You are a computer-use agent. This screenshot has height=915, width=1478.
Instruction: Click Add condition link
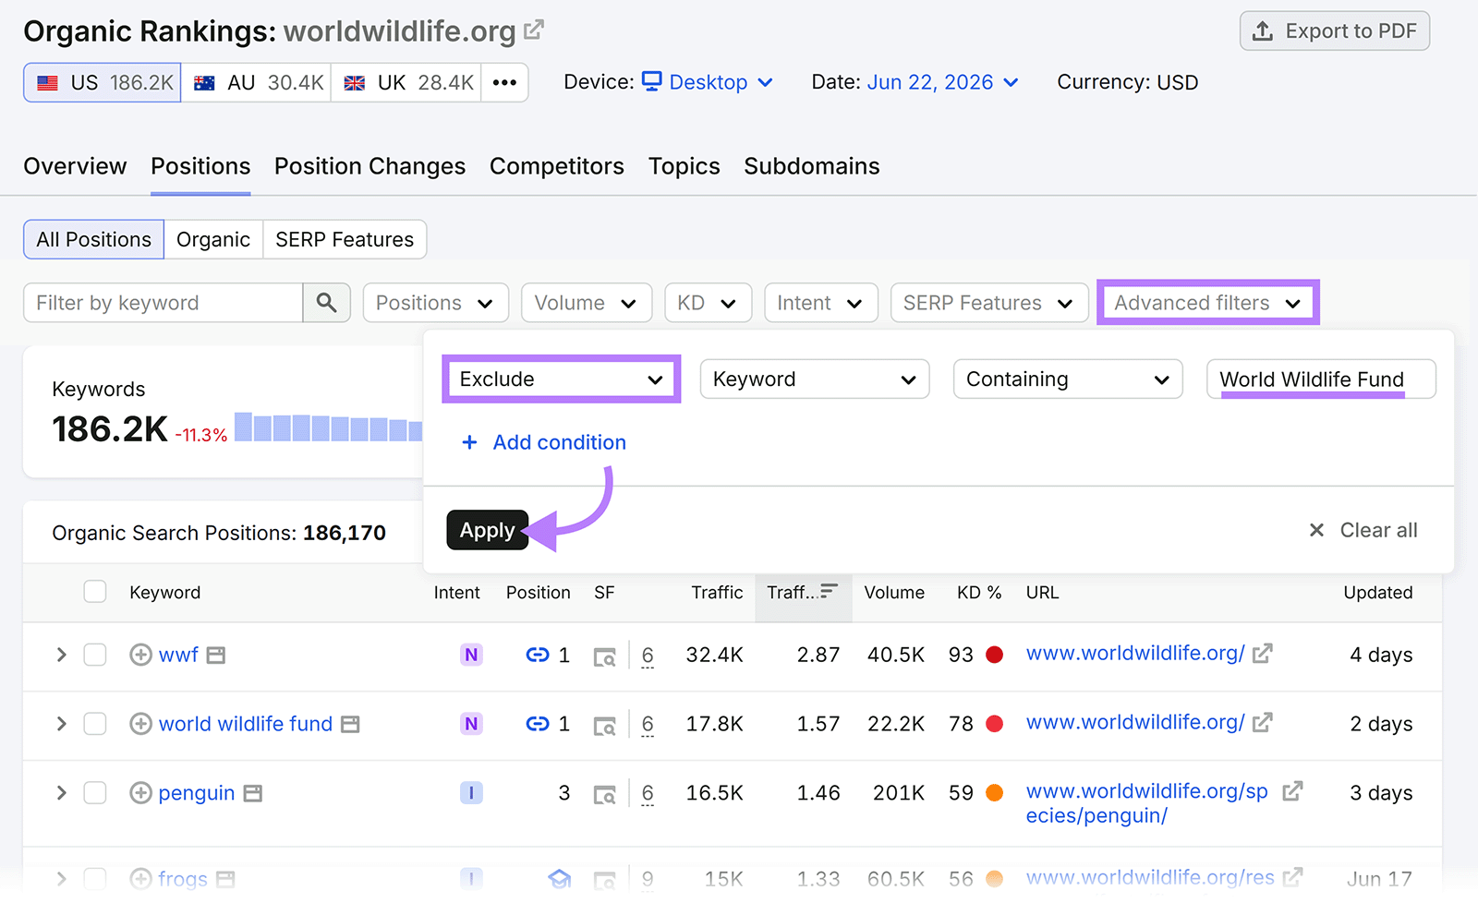click(x=543, y=442)
